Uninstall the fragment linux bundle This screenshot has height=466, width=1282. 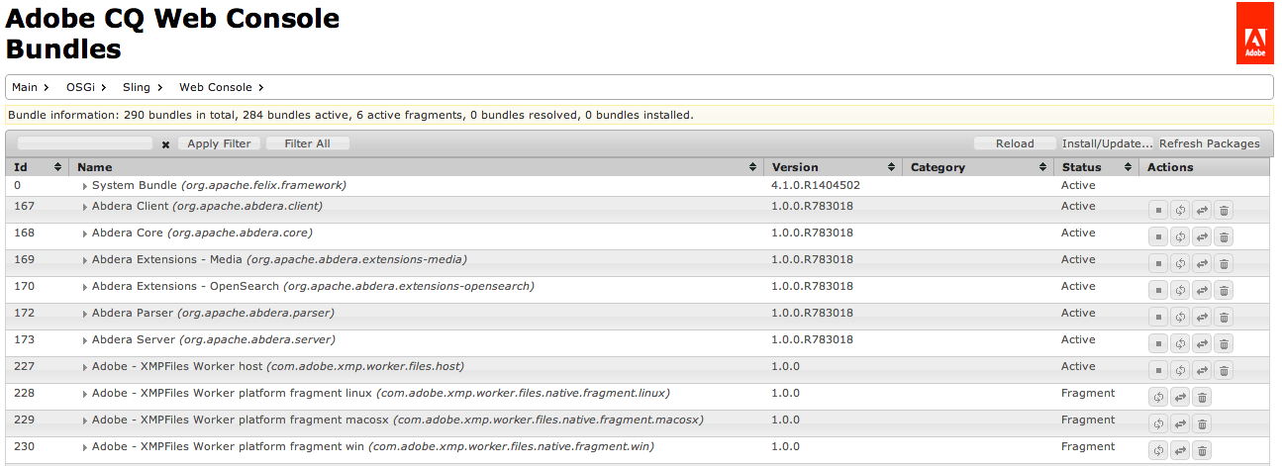pyautogui.click(x=1202, y=397)
